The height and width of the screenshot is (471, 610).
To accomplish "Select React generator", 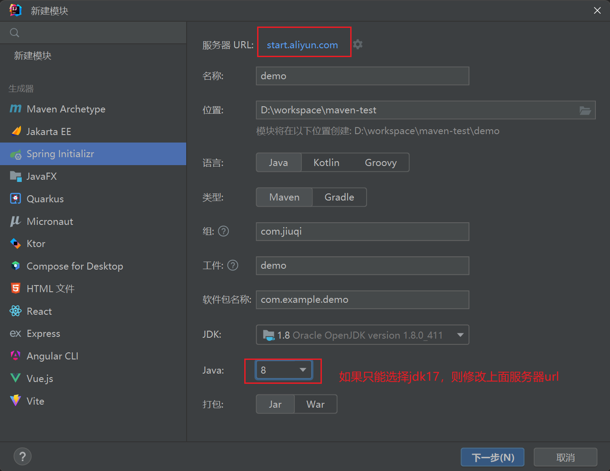I will 93,311.
